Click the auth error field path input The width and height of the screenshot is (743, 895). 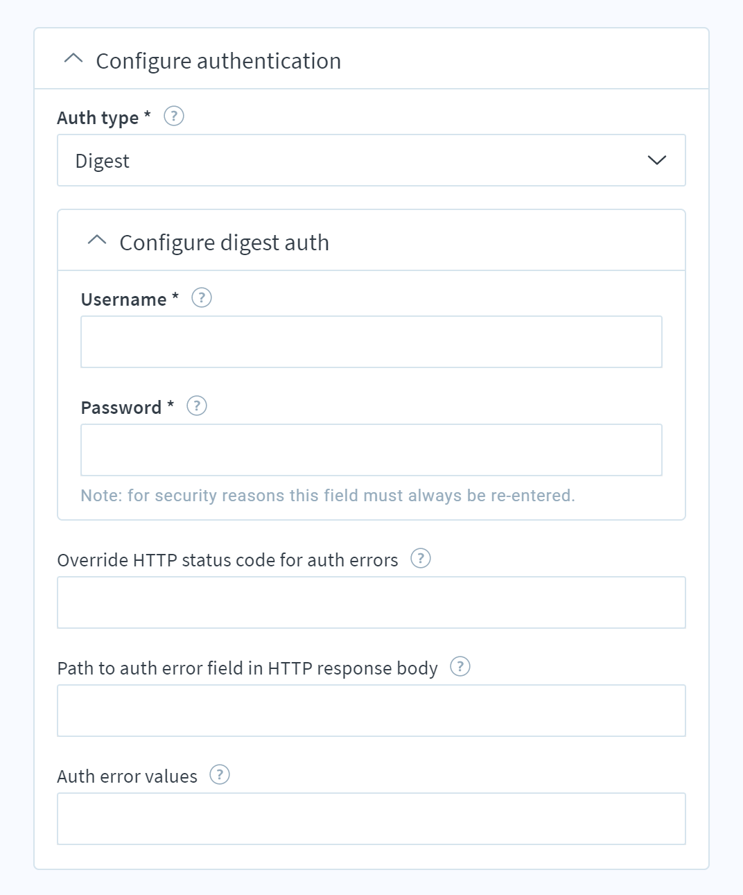pyautogui.click(x=371, y=710)
